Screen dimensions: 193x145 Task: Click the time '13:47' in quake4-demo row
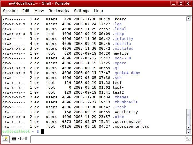(105, 73)
